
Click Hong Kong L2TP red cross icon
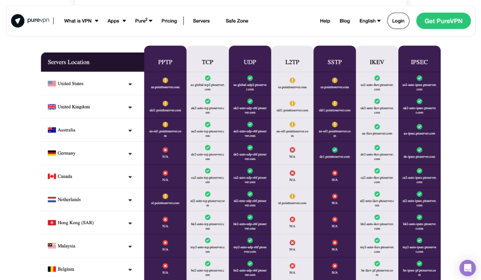click(x=292, y=219)
